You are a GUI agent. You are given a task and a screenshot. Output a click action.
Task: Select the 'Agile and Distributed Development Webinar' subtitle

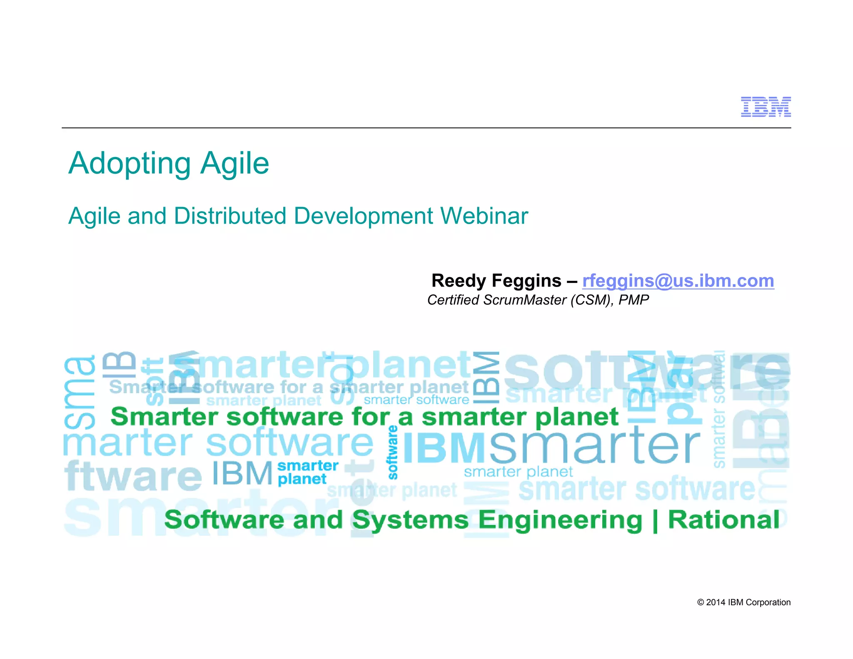(298, 216)
